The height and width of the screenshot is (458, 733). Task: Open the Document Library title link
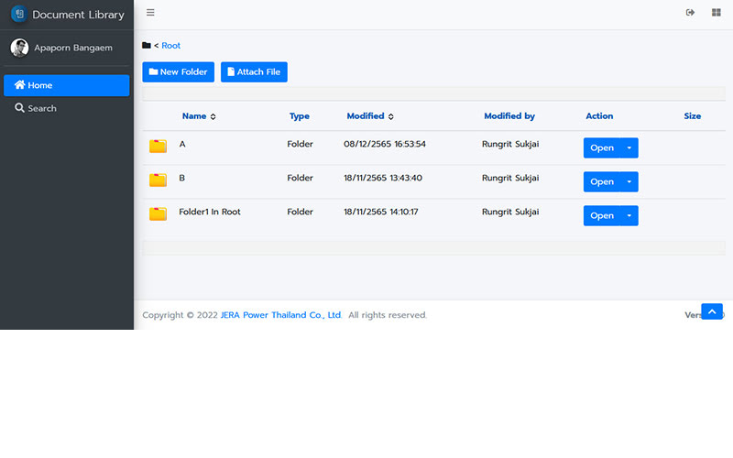coord(78,15)
